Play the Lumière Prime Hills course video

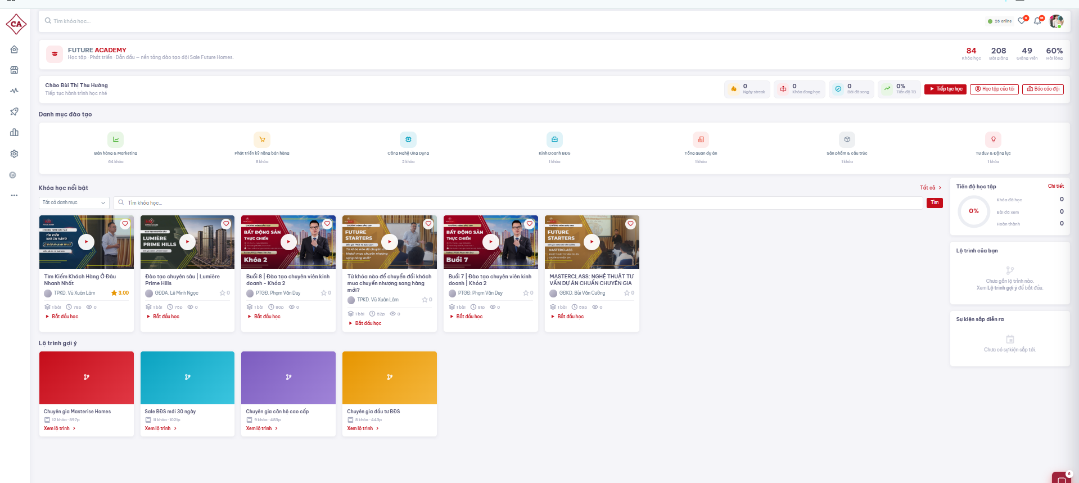click(187, 242)
